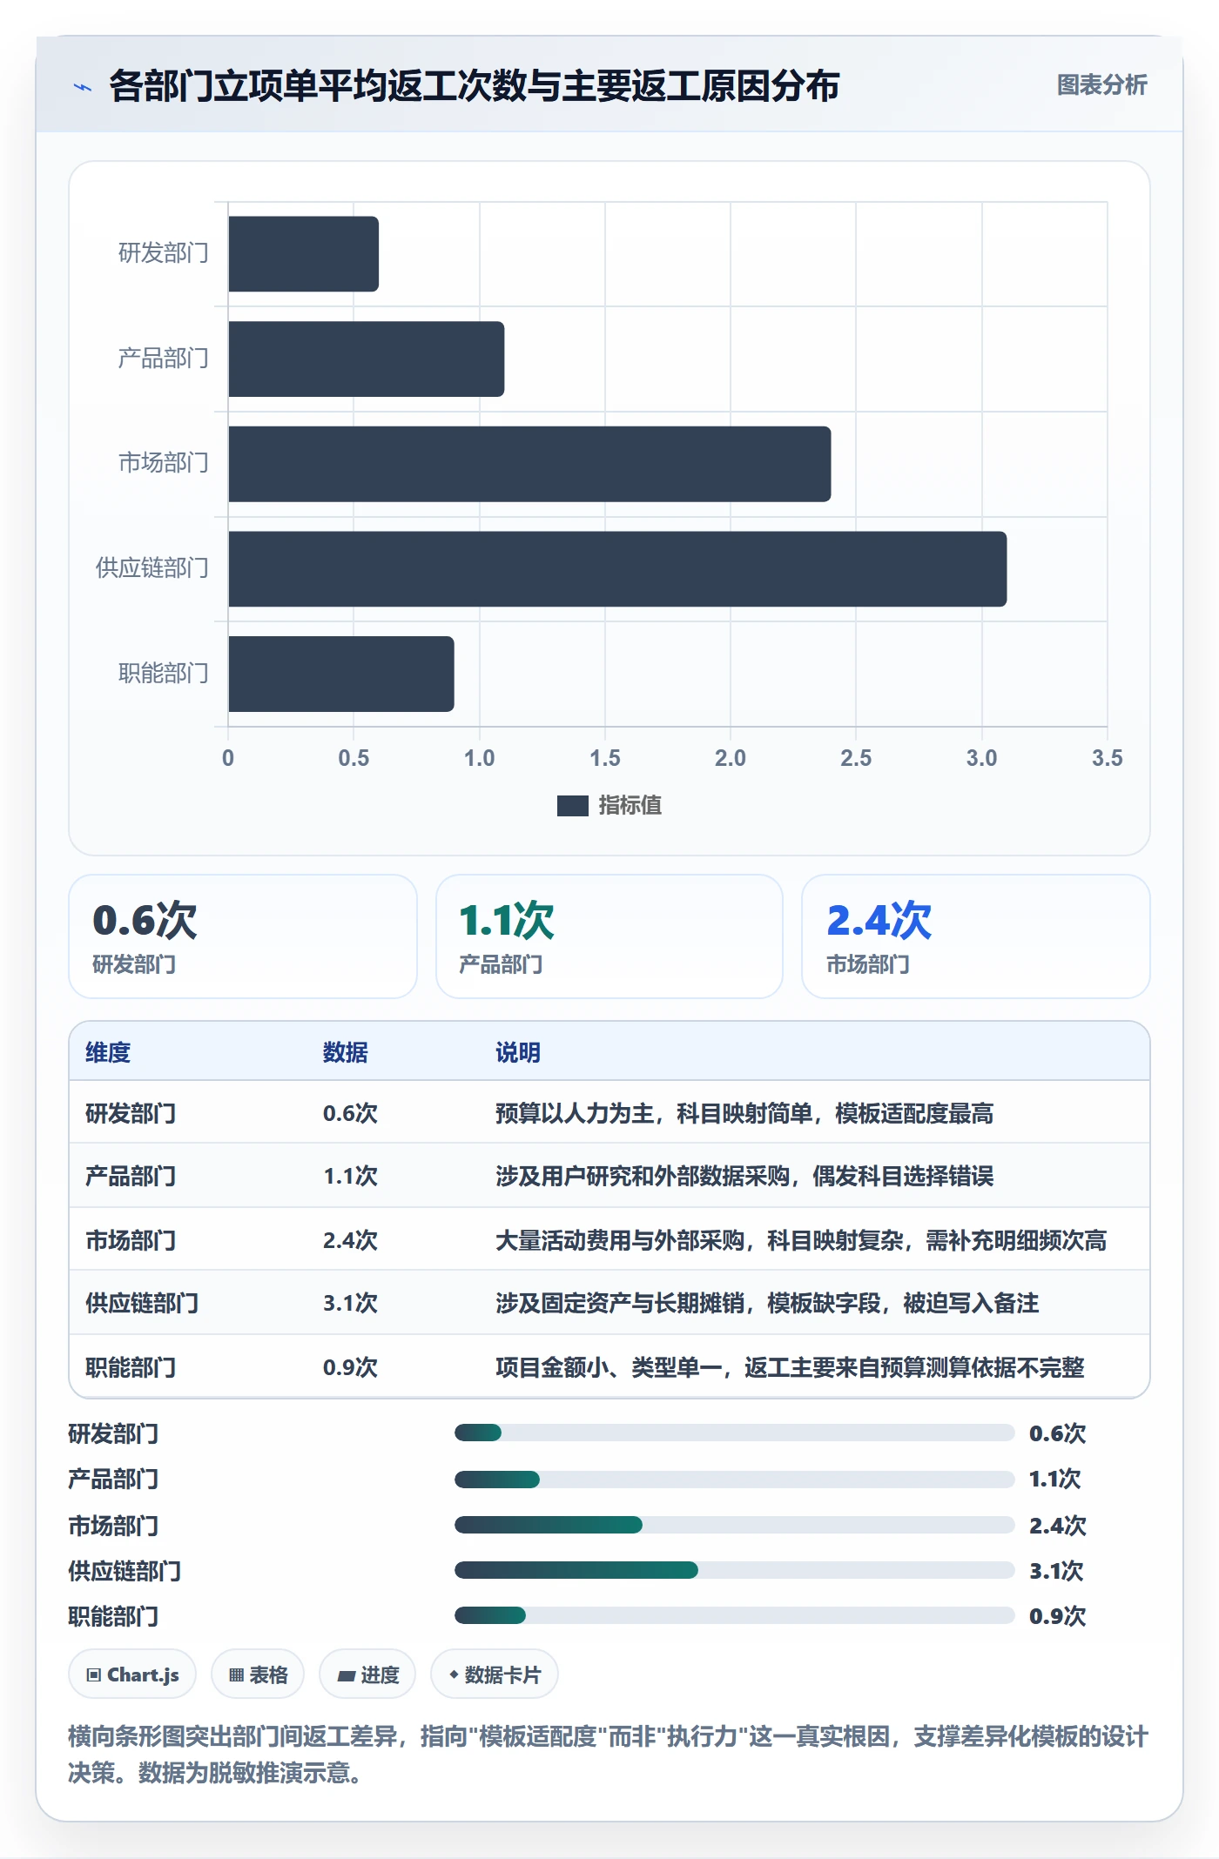Select the 供应链部门 table row cell
The width and height of the screenshot is (1219, 1859).
142,1303
